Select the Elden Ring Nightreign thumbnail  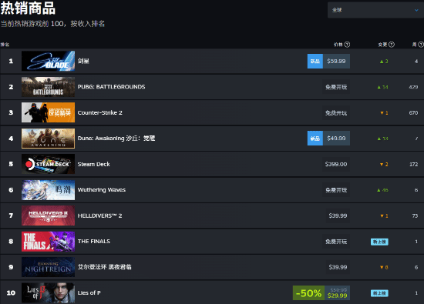(x=48, y=267)
